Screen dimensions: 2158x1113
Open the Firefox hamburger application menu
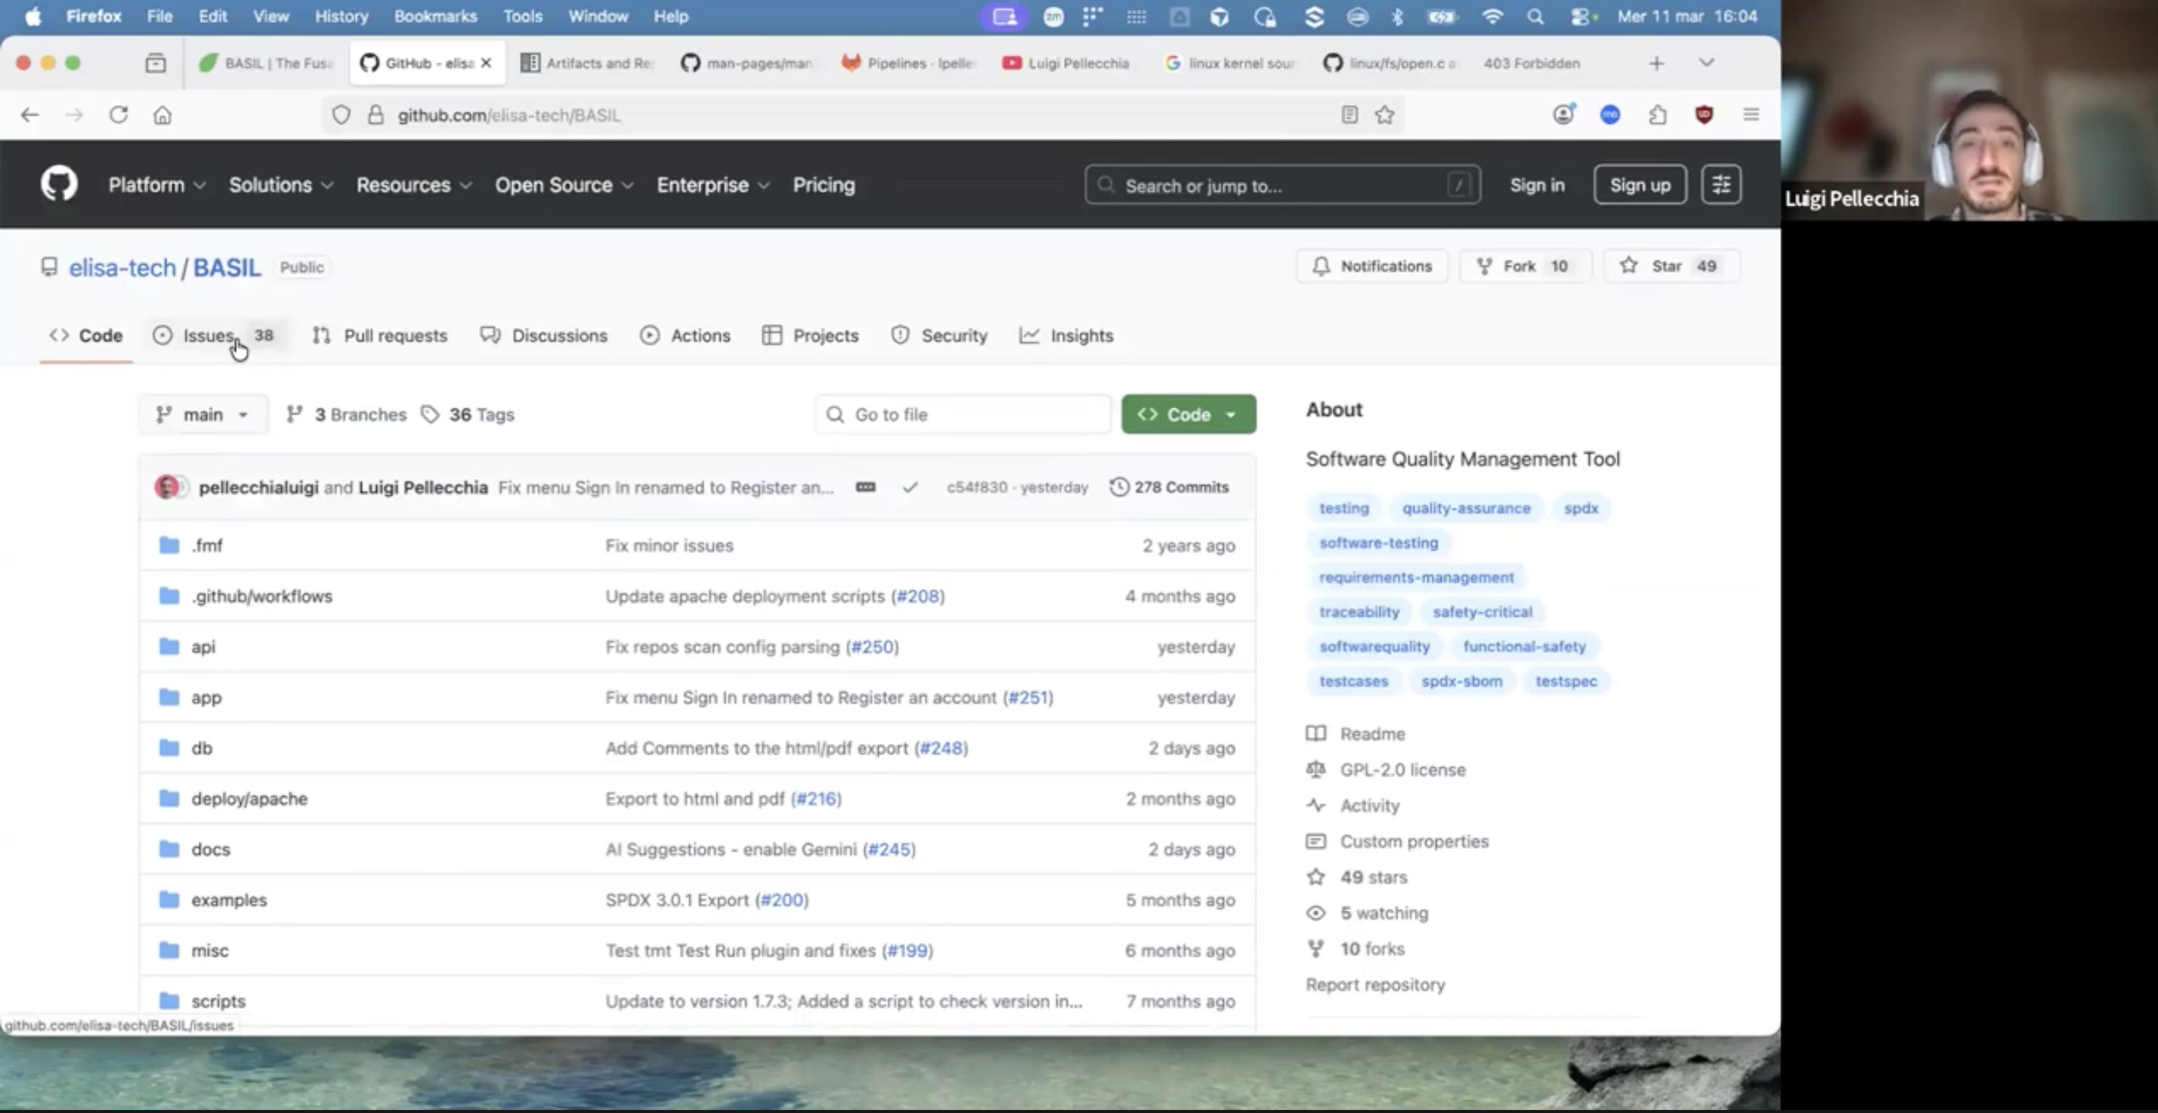pos(1750,115)
